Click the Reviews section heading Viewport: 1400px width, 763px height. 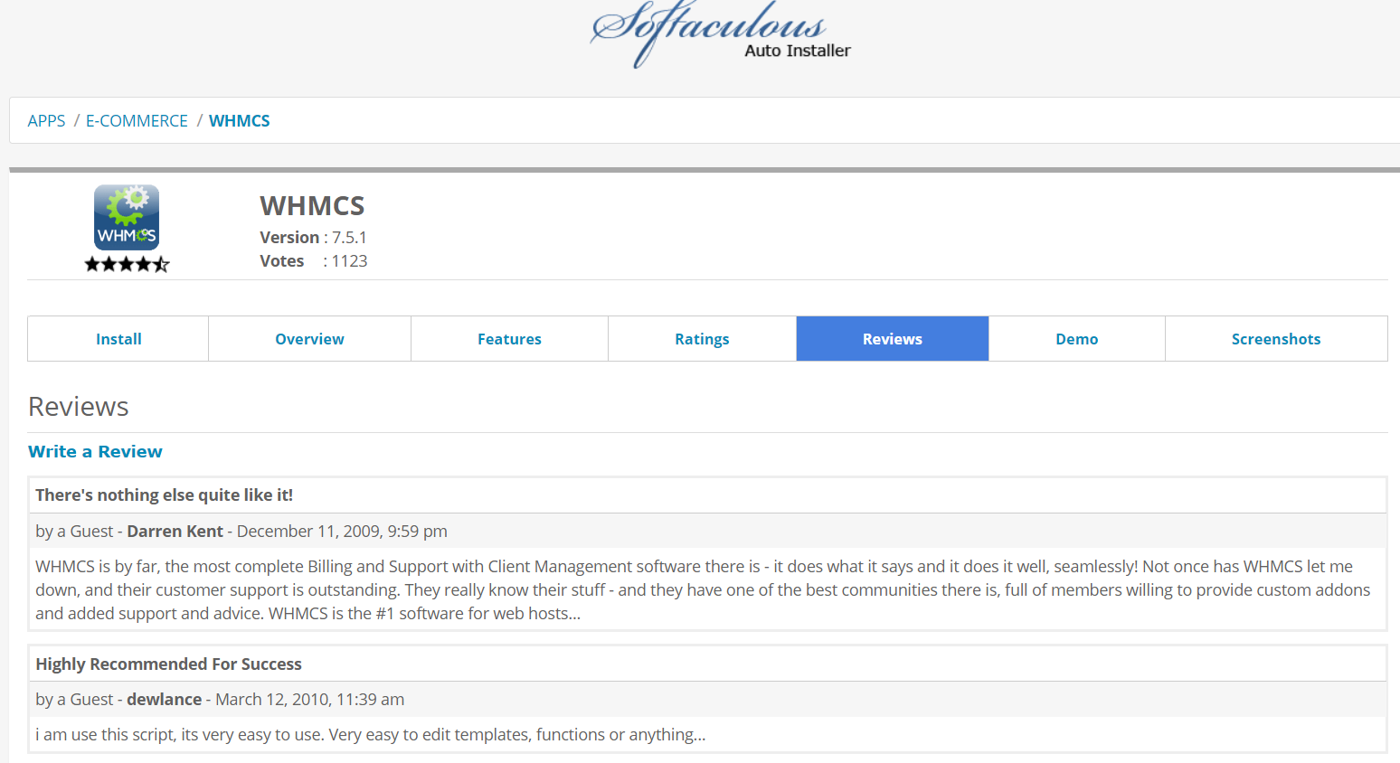tap(79, 407)
